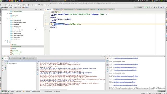The height and width of the screenshot is (94, 167).
Task: Click the Up stack trace arrow in output
Action: (x=38, y=64)
